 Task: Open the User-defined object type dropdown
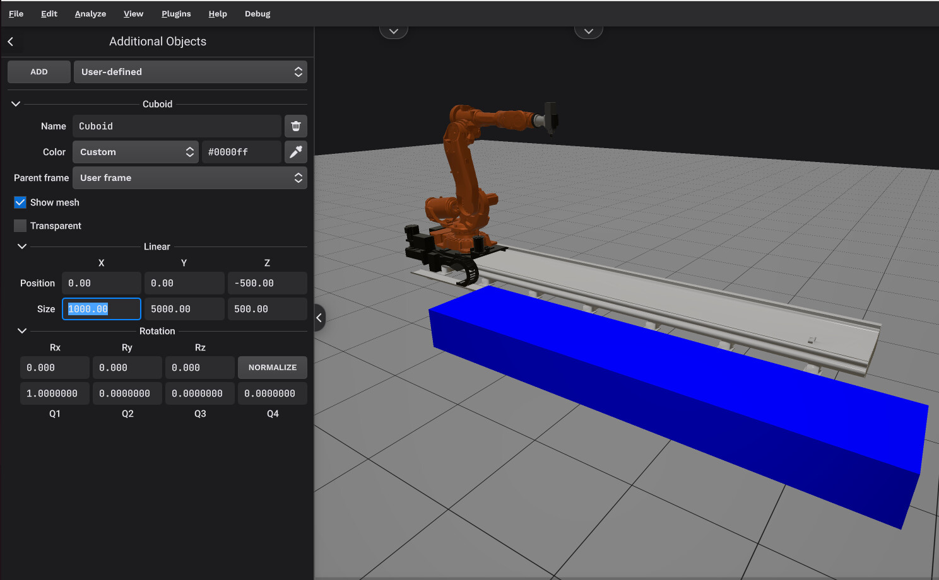coord(190,72)
